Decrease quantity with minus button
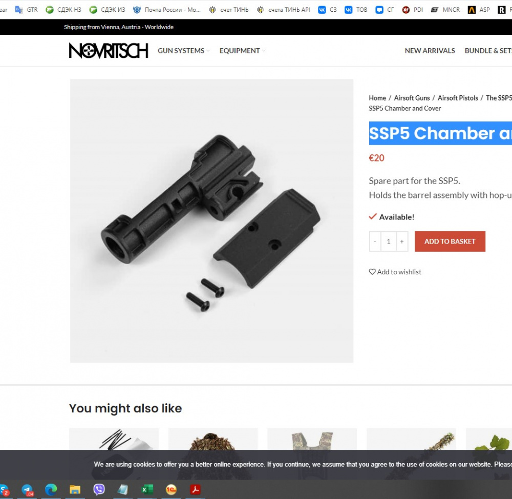 [x=375, y=242]
